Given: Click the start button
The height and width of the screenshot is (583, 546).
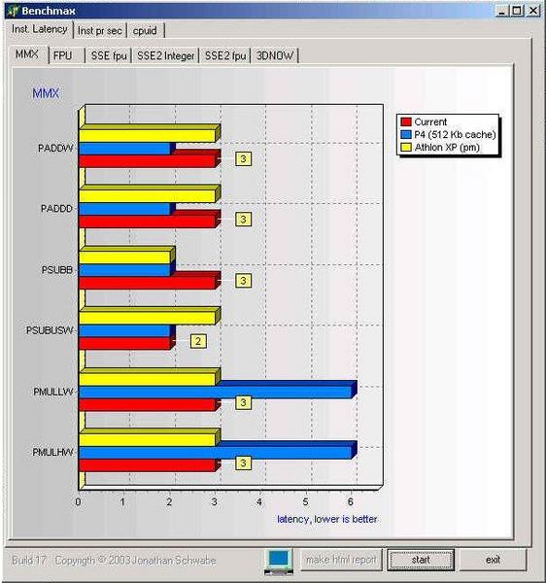Looking at the screenshot, I should [421, 560].
